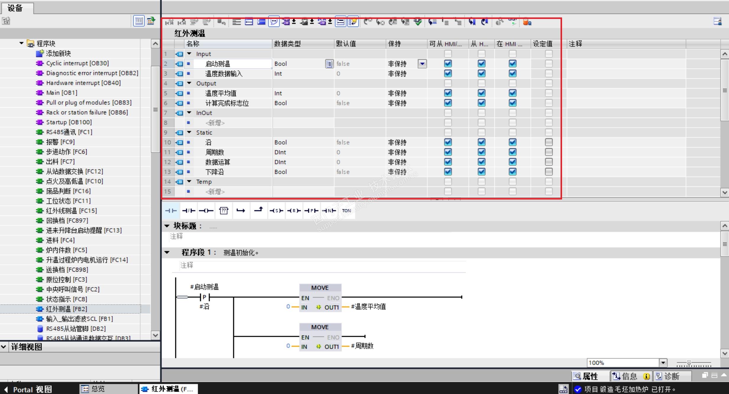Image resolution: width=729 pixels, height=394 pixels.
Task: Insert an output coil instruction
Action: click(x=206, y=210)
